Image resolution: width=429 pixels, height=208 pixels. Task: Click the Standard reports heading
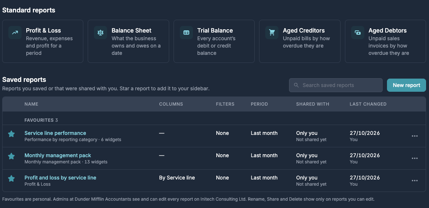point(29,10)
